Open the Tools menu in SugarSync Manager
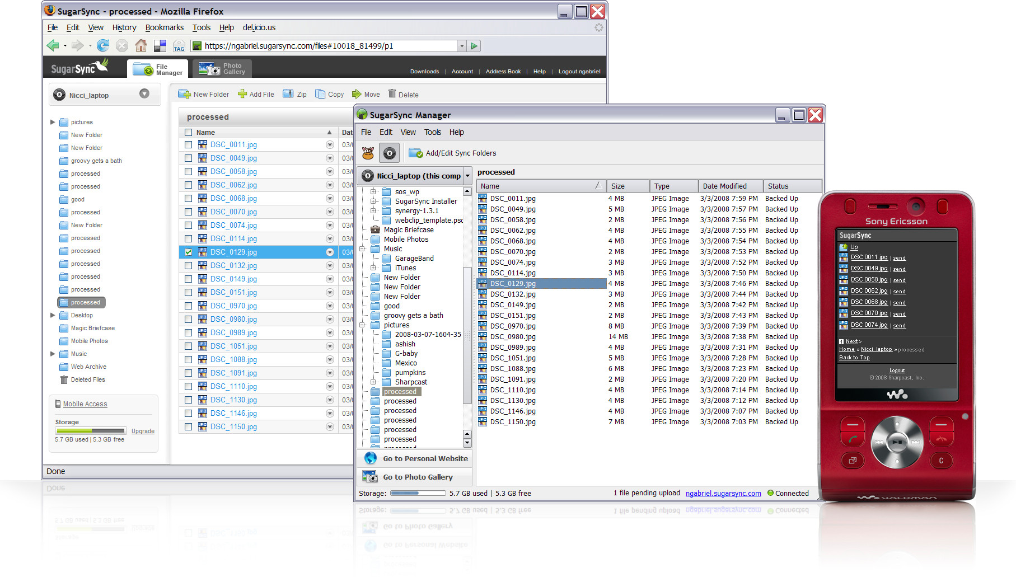 tap(432, 132)
